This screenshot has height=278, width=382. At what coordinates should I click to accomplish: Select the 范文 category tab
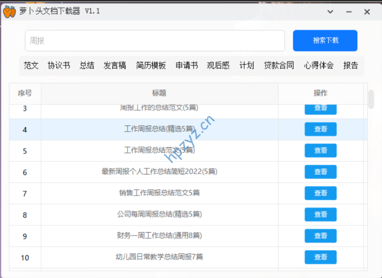31,66
